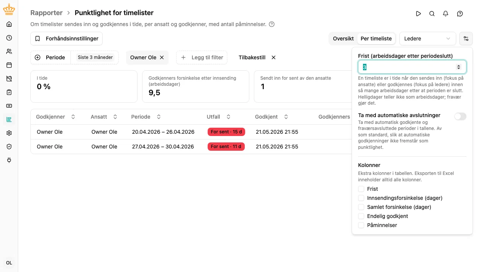Open the calendar sidebar icon
The width and height of the screenshot is (485, 272).
coord(9,65)
